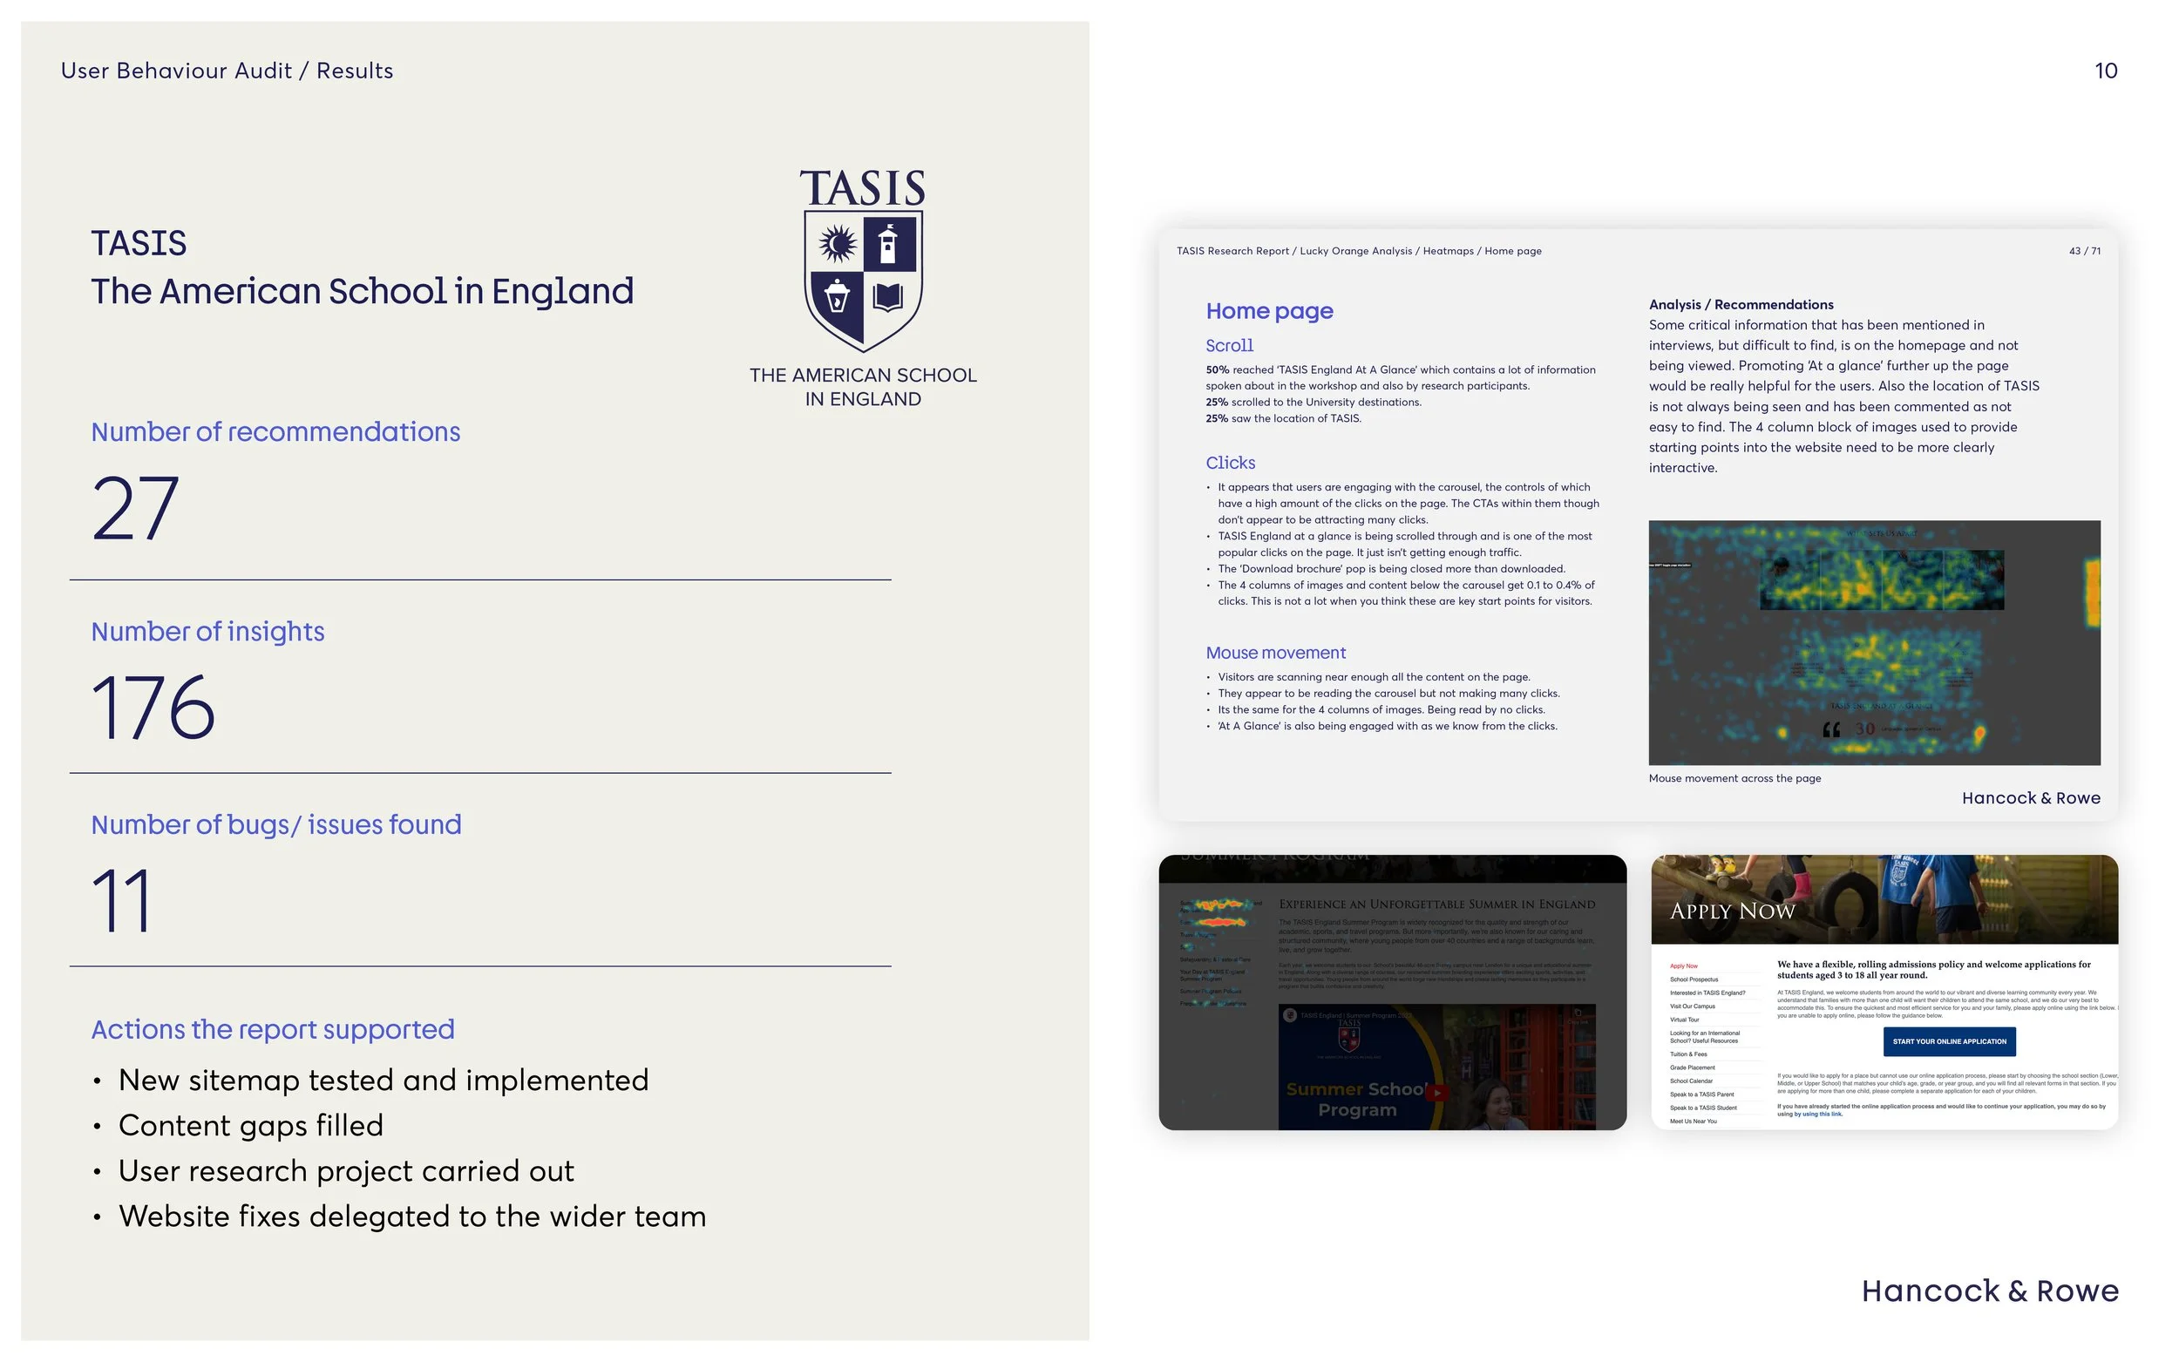Click 'Actions the report supported' heading
The width and height of the screenshot is (2179, 1362).
click(273, 1030)
